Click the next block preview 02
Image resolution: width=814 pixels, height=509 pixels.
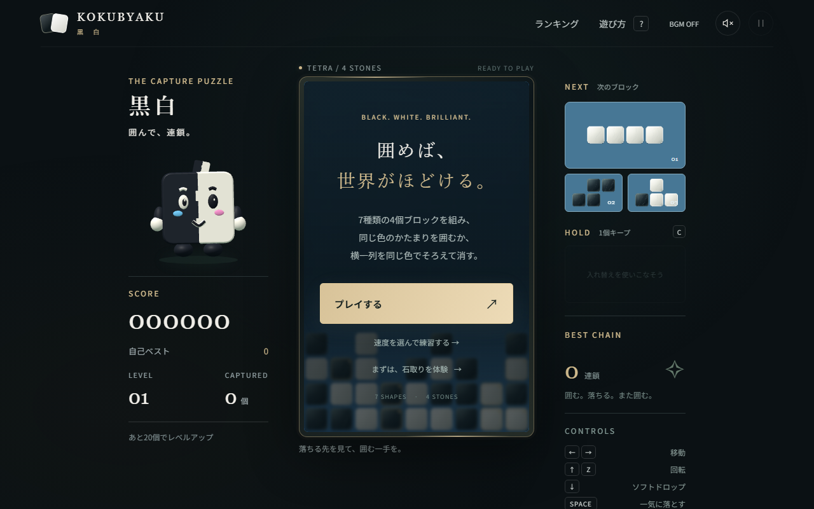(x=593, y=193)
